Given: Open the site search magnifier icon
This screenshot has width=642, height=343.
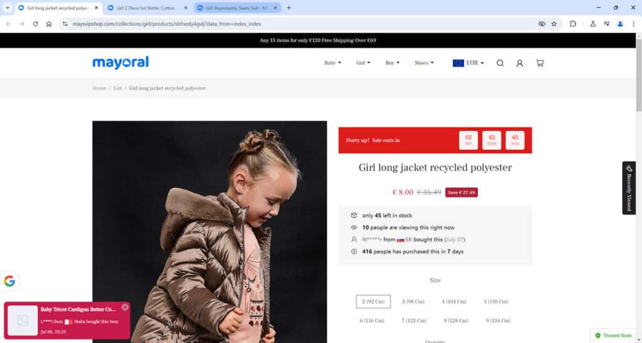Looking at the screenshot, I should coord(500,63).
